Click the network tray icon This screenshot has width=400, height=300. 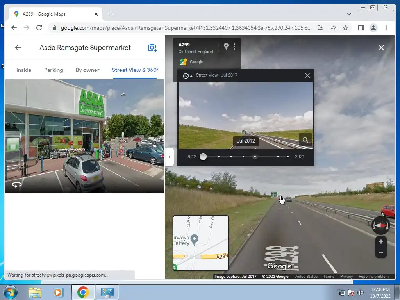[x=341, y=293]
